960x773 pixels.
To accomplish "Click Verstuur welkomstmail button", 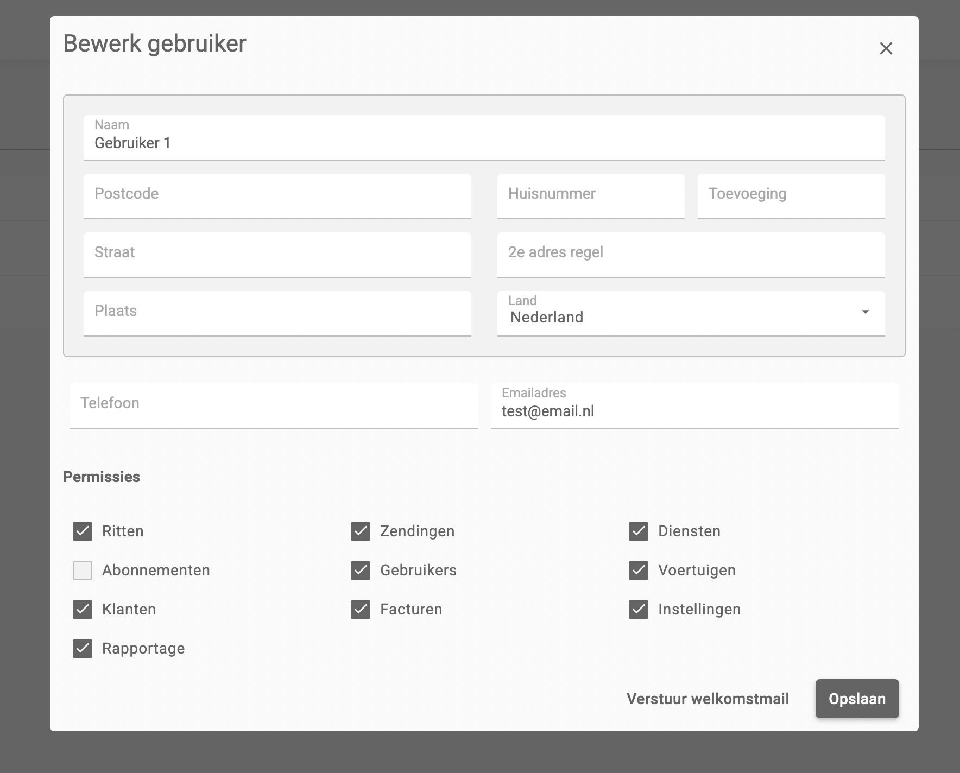I will [708, 699].
